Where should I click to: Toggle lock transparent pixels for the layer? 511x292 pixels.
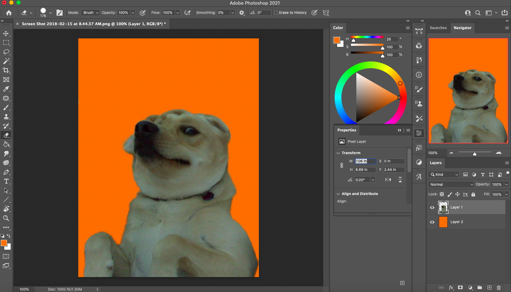(442, 194)
